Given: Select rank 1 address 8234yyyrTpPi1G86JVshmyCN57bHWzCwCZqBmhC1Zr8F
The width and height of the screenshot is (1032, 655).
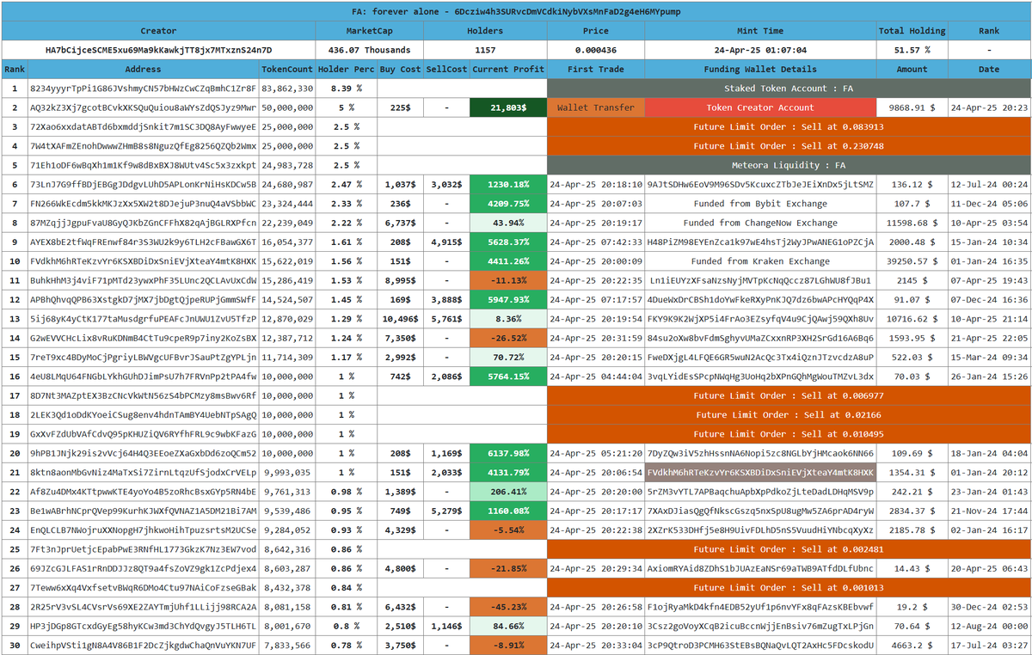Looking at the screenshot, I should 144,88.
